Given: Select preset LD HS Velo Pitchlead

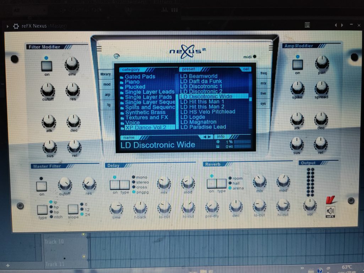Looking at the screenshot, I should coord(208,112).
